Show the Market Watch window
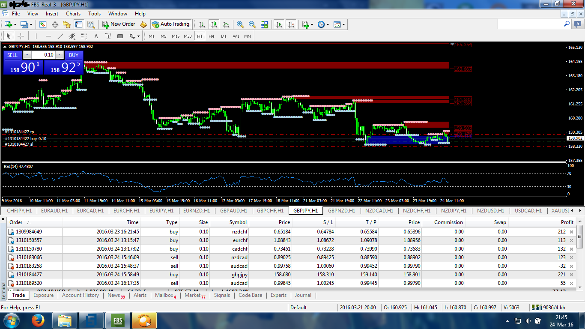This screenshot has width=585, height=329. (43, 24)
